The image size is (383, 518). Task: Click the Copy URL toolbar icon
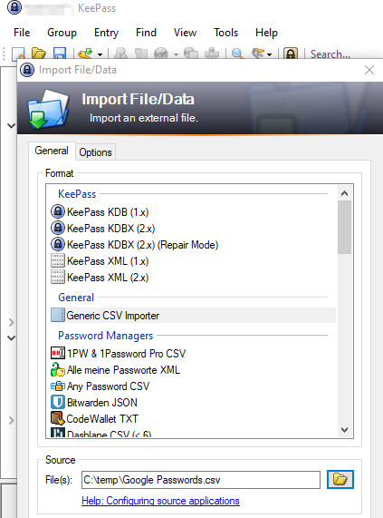click(191, 54)
